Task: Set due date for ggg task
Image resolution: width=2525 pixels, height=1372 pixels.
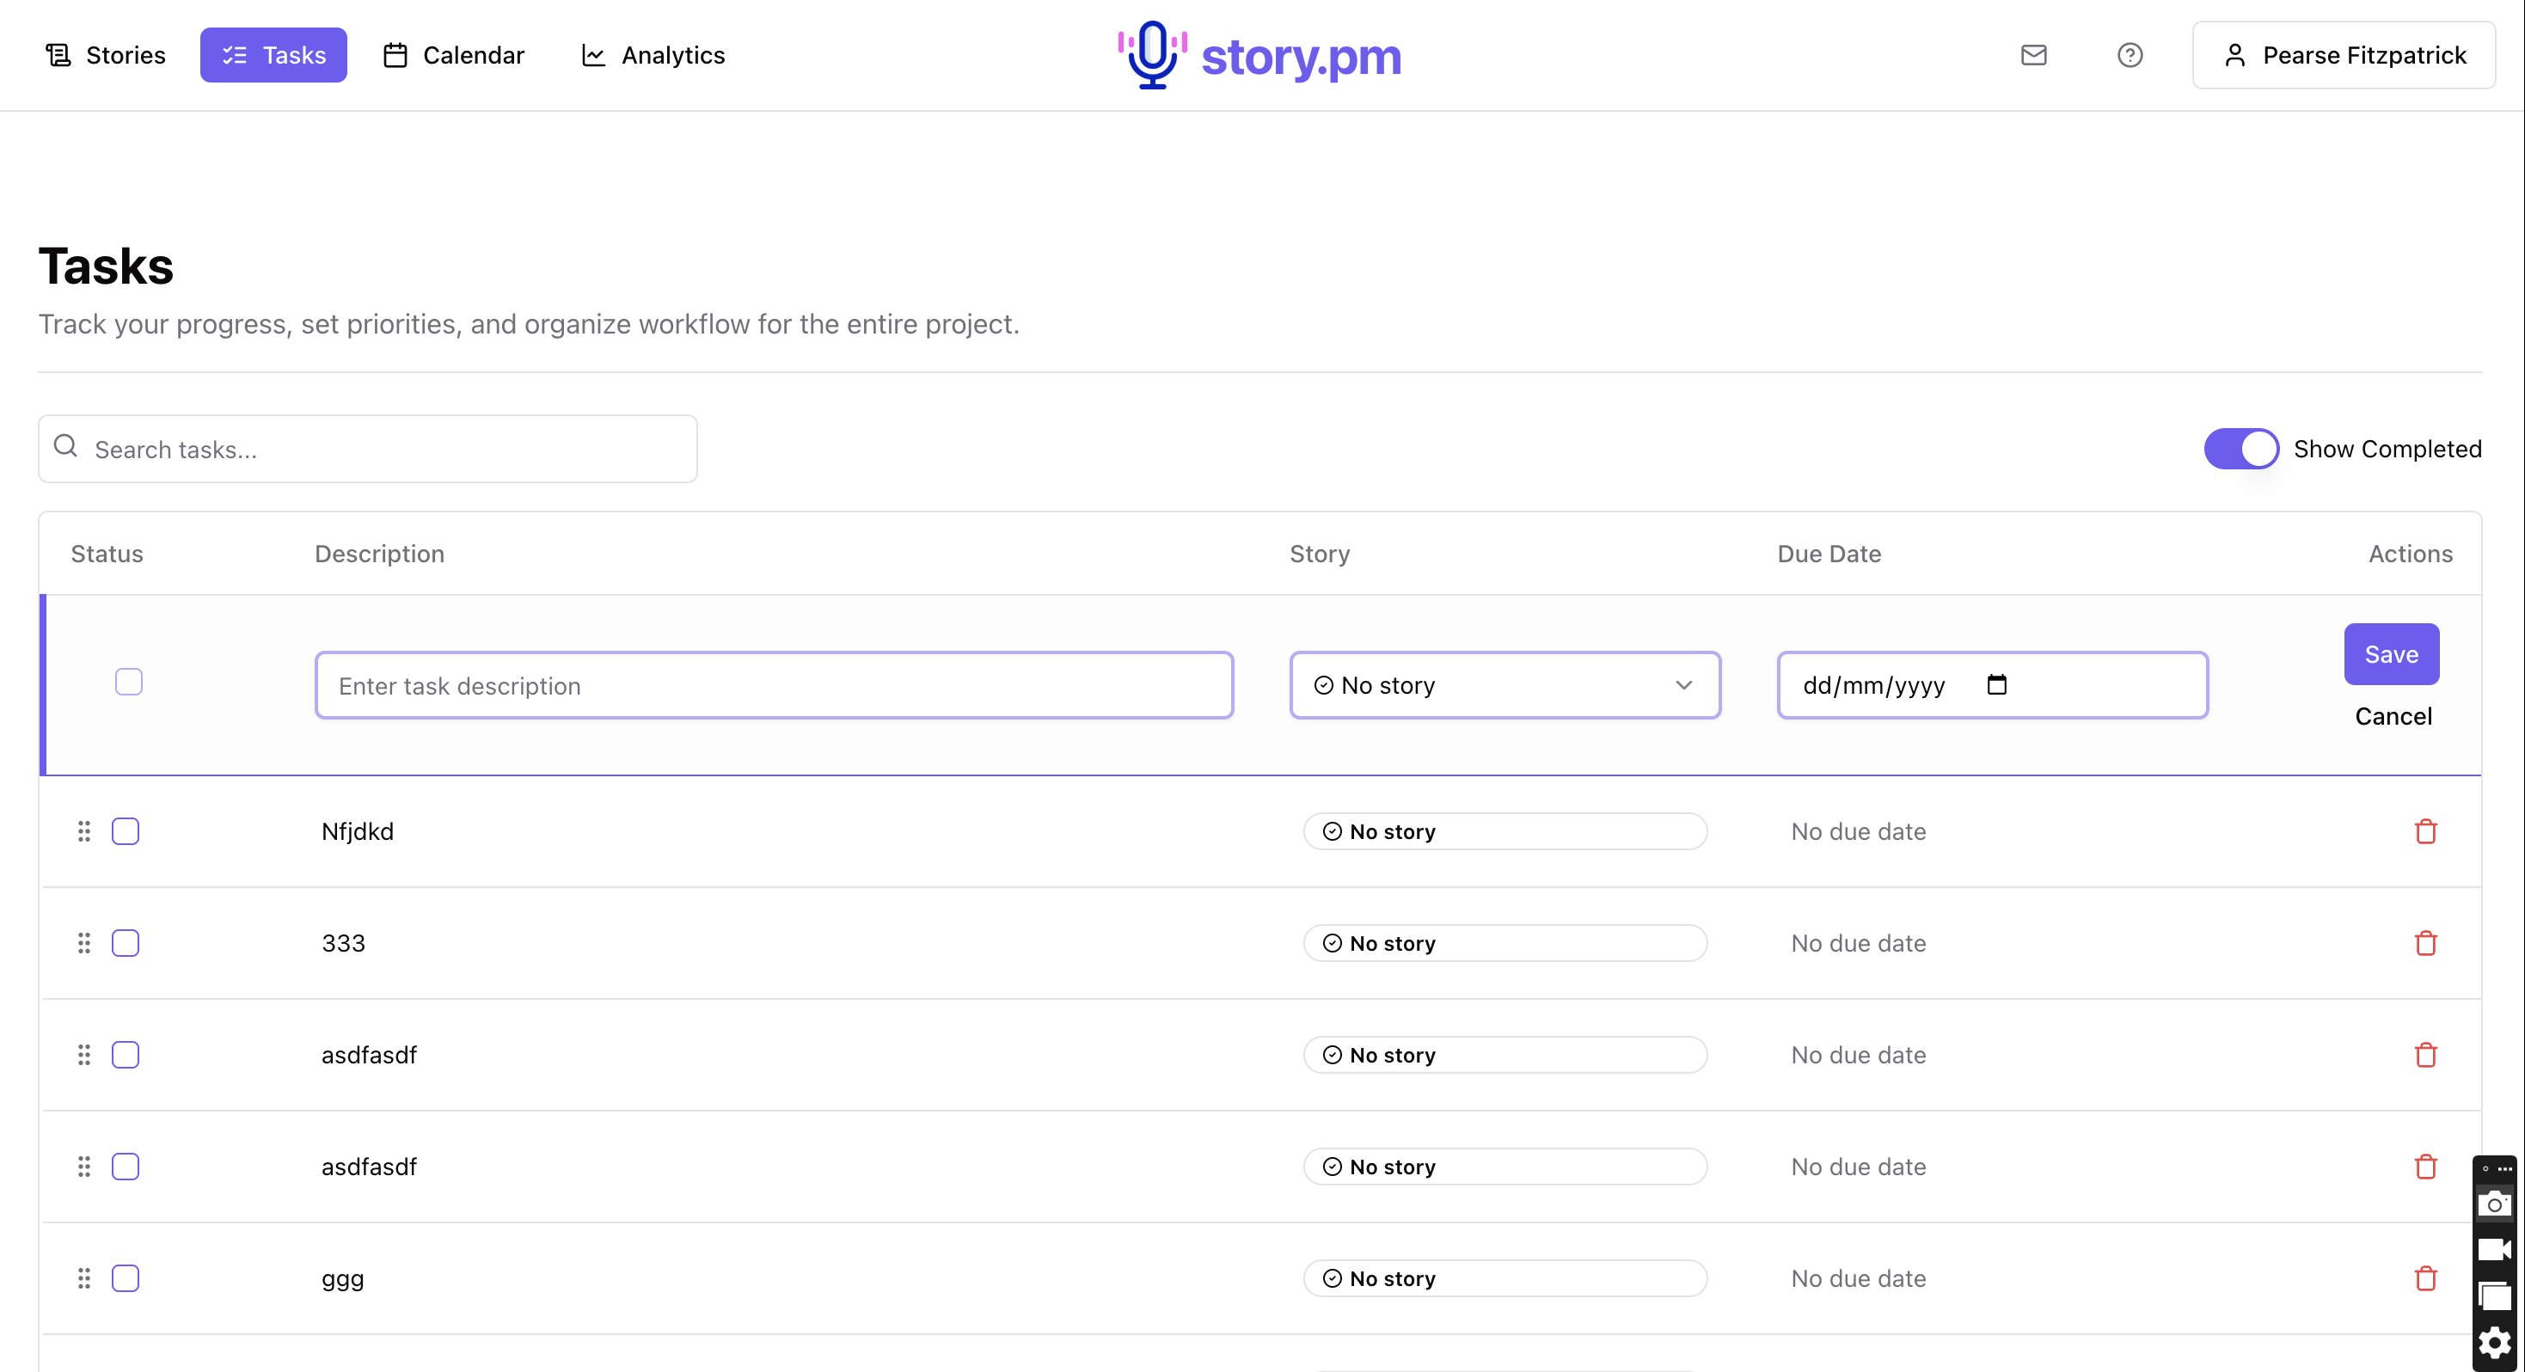Action: (x=1859, y=1278)
